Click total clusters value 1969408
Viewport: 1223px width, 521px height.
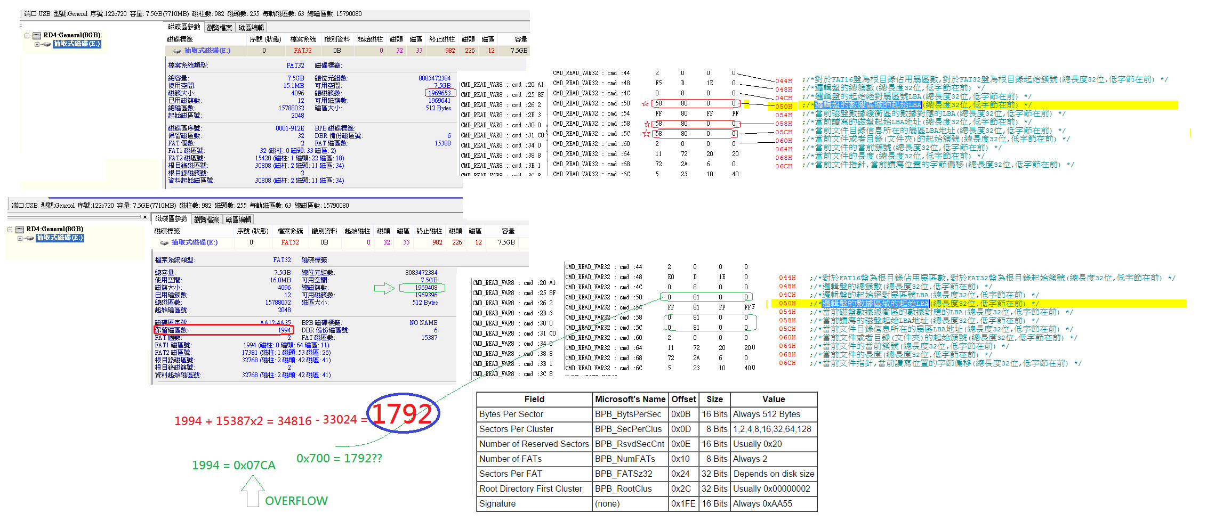(x=426, y=288)
